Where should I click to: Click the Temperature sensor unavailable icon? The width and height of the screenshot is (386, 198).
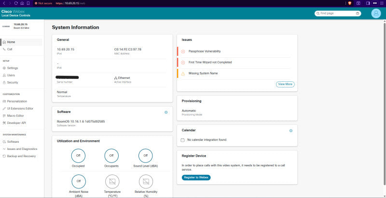tap(112, 181)
